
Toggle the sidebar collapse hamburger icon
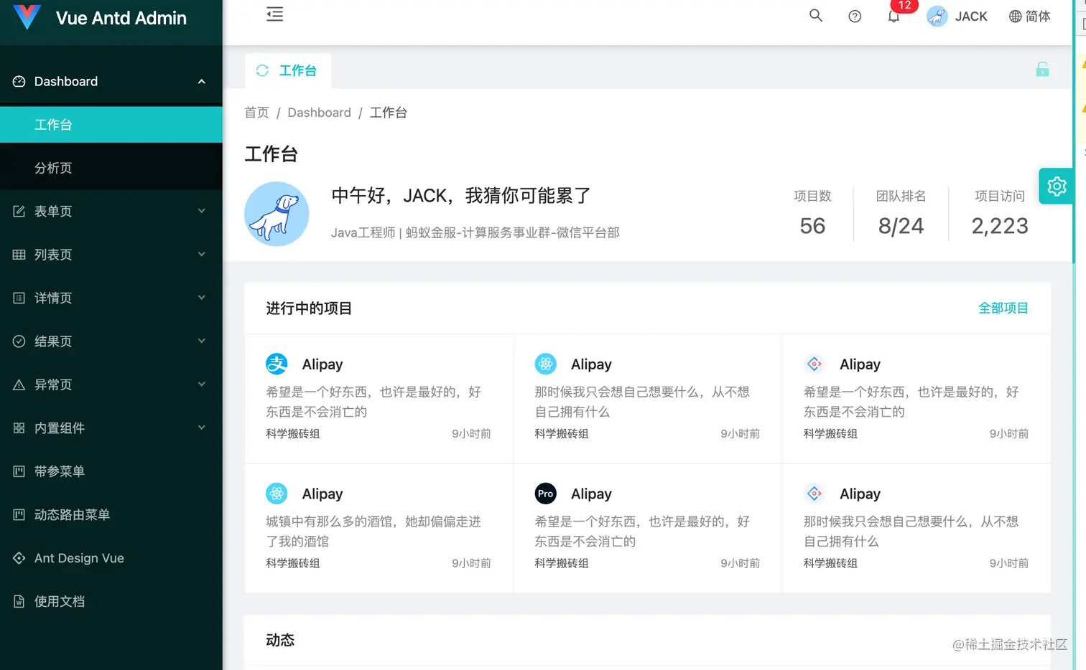point(274,14)
